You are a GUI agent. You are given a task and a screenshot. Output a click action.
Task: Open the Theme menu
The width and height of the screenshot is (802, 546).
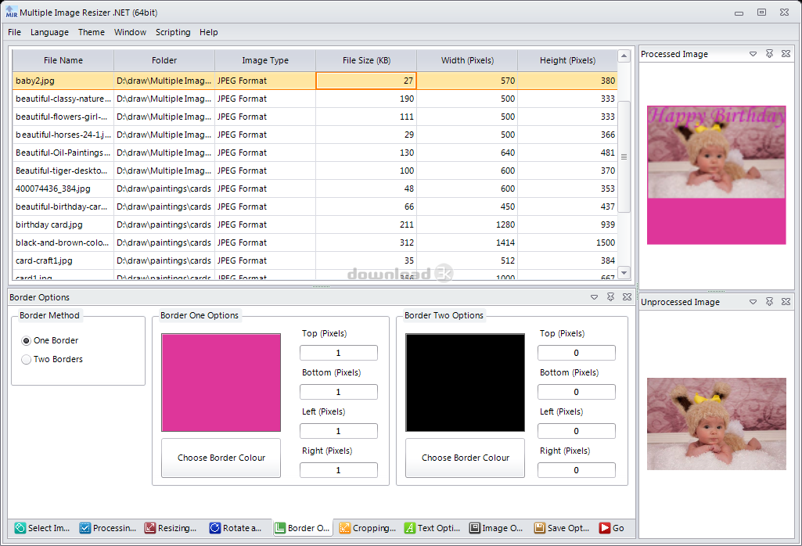pos(92,32)
